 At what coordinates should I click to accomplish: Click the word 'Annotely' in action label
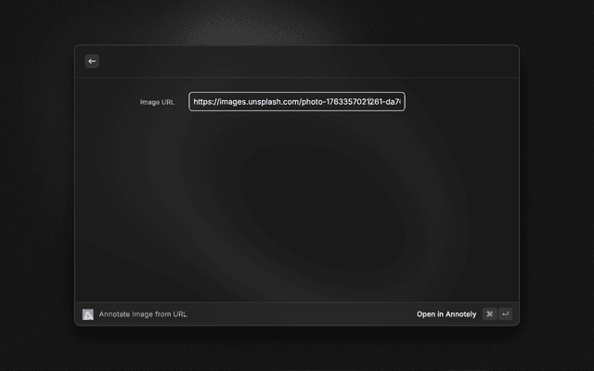460,314
